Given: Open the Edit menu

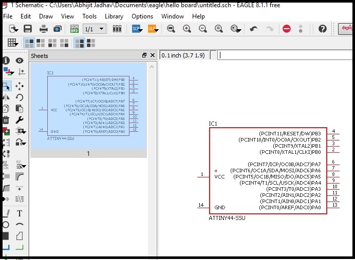Looking at the screenshot, I should [x=26, y=16].
